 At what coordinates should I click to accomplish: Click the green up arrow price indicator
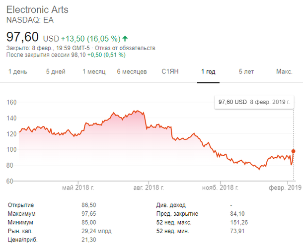[x=125, y=38]
